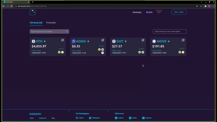Click the ETH coin icon
This screenshot has height=122, width=217.
coord(33,41)
